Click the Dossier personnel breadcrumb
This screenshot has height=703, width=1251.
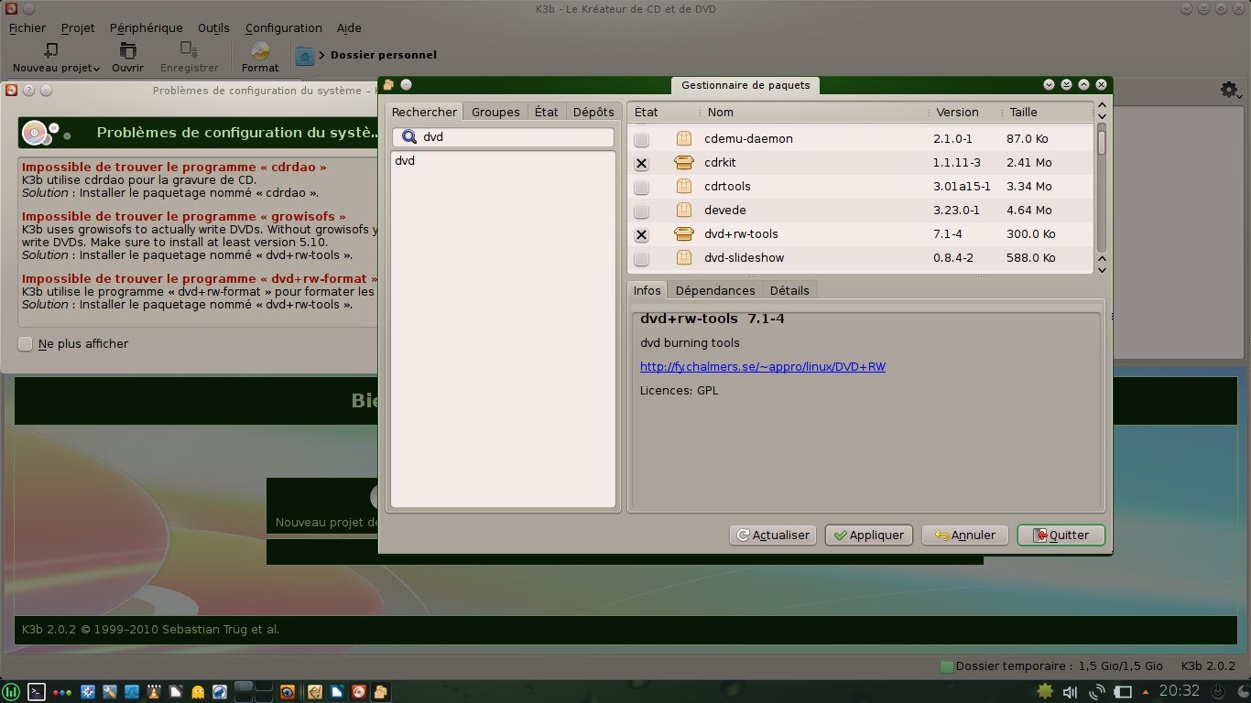(x=384, y=55)
